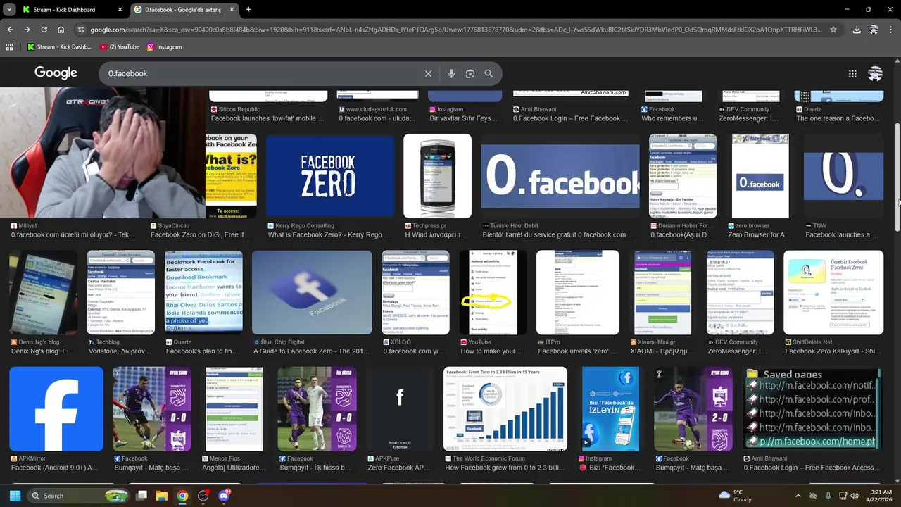Launch File Explorer from the taskbar
The width and height of the screenshot is (901, 507).
tap(162, 496)
